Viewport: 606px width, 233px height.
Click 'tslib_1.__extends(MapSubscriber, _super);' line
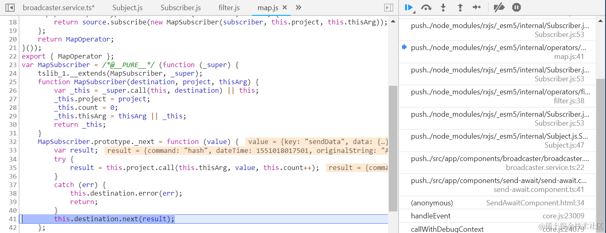coord(120,73)
